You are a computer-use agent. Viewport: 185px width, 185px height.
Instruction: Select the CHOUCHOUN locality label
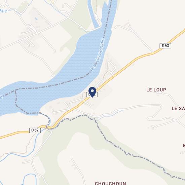pos(110,183)
